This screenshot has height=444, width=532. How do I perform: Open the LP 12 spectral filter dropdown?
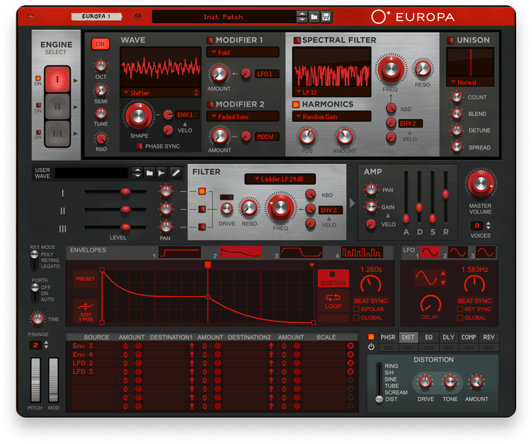click(332, 93)
